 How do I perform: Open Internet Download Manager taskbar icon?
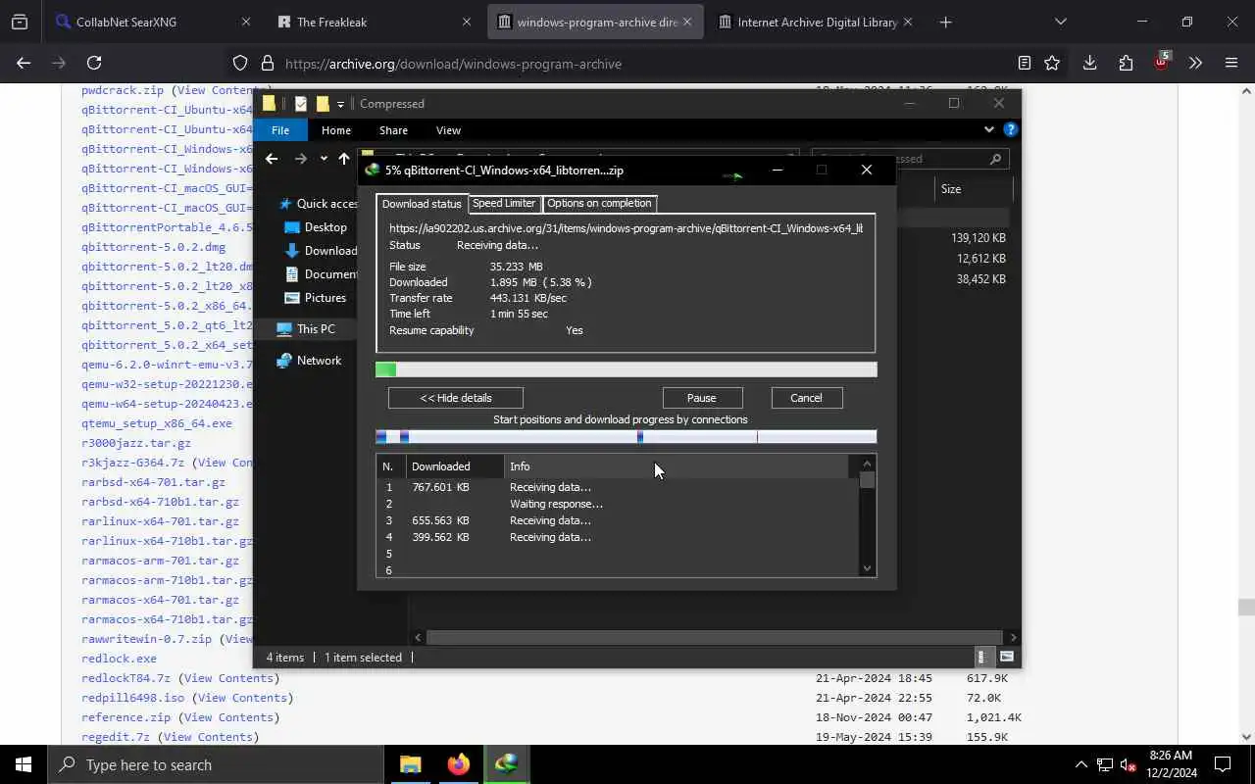click(506, 764)
